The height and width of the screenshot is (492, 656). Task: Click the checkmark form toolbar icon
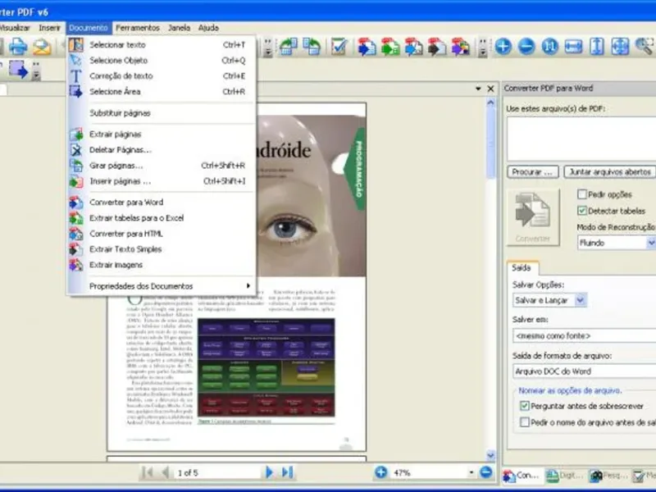pyautogui.click(x=339, y=46)
